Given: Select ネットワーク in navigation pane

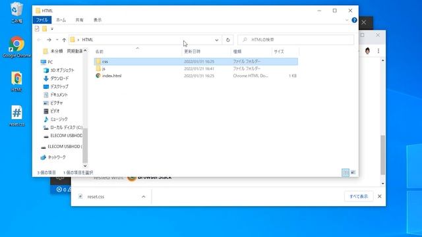Looking at the screenshot, I should click(53, 157).
